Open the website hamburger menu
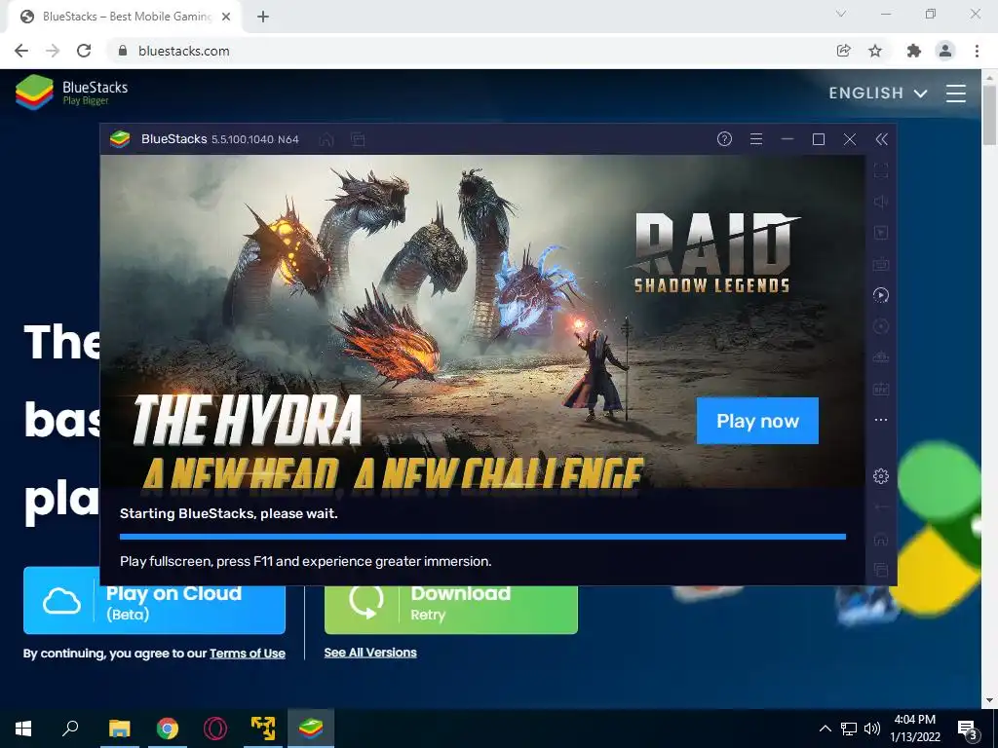The image size is (998, 748). point(956,93)
